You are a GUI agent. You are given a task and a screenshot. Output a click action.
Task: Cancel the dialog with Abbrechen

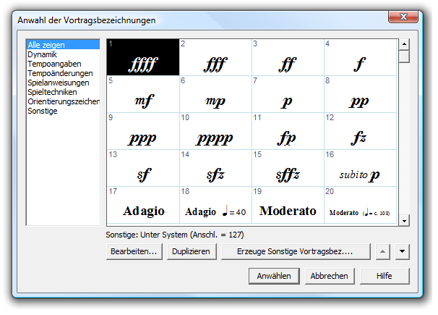pyautogui.click(x=329, y=276)
